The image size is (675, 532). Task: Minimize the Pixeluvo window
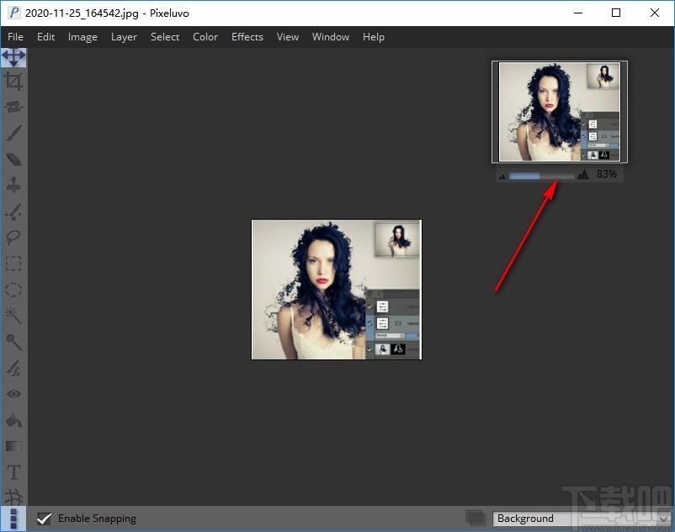click(x=578, y=13)
